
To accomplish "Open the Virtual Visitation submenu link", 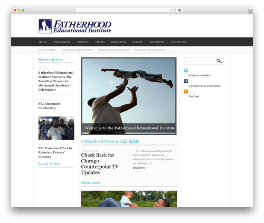I will click(x=48, y=50).
